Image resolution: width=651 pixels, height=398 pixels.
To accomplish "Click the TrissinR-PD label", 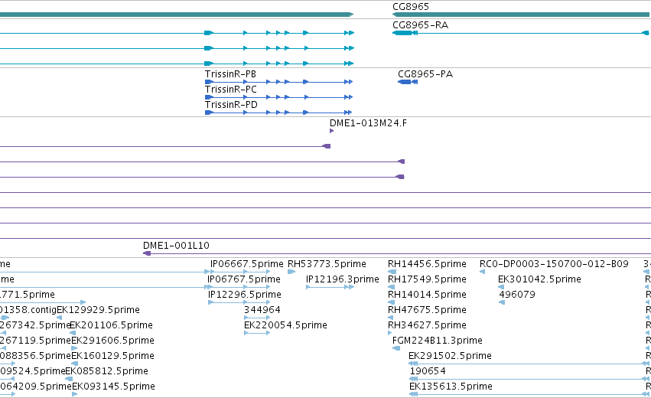I will tap(231, 105).
